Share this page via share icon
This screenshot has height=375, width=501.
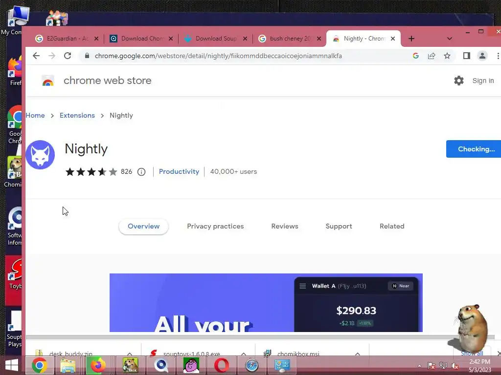(x=432, y=56)
